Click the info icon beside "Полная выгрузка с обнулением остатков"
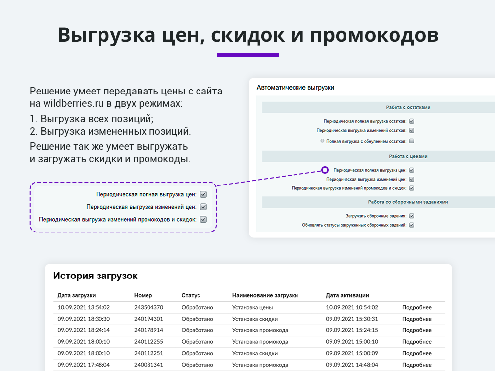495x371 pixels. click(322, 140)
